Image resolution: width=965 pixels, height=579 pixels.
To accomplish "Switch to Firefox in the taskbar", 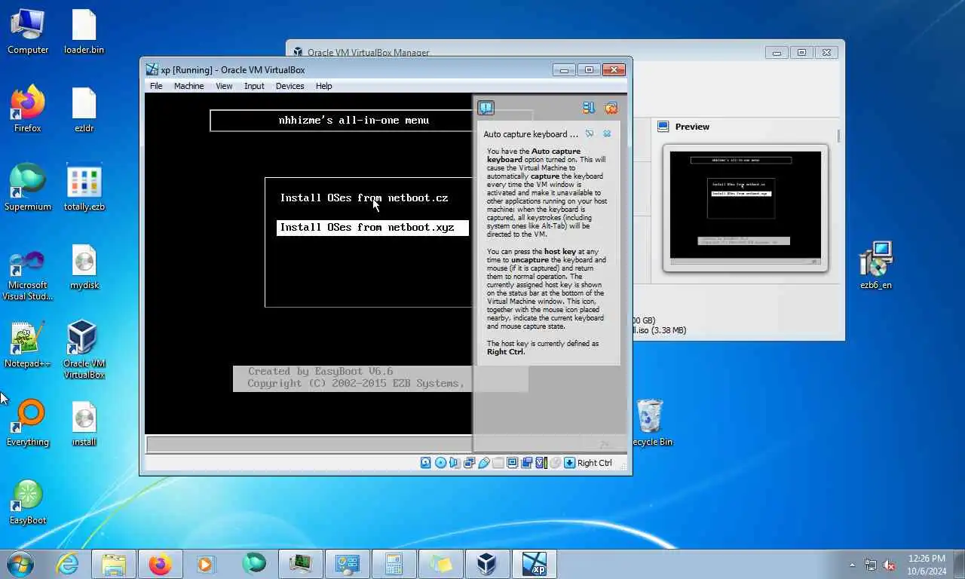I will pos(161,564).
